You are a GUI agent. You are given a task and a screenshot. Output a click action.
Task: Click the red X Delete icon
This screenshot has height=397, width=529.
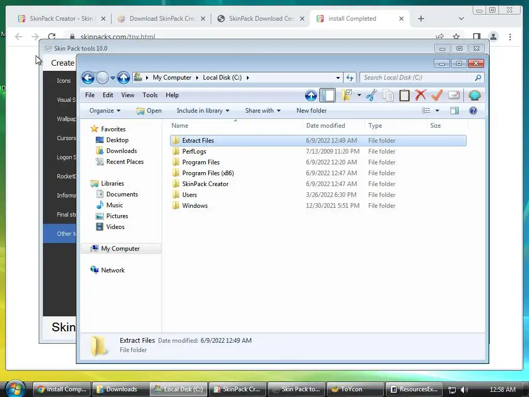(x=421, y=95)
